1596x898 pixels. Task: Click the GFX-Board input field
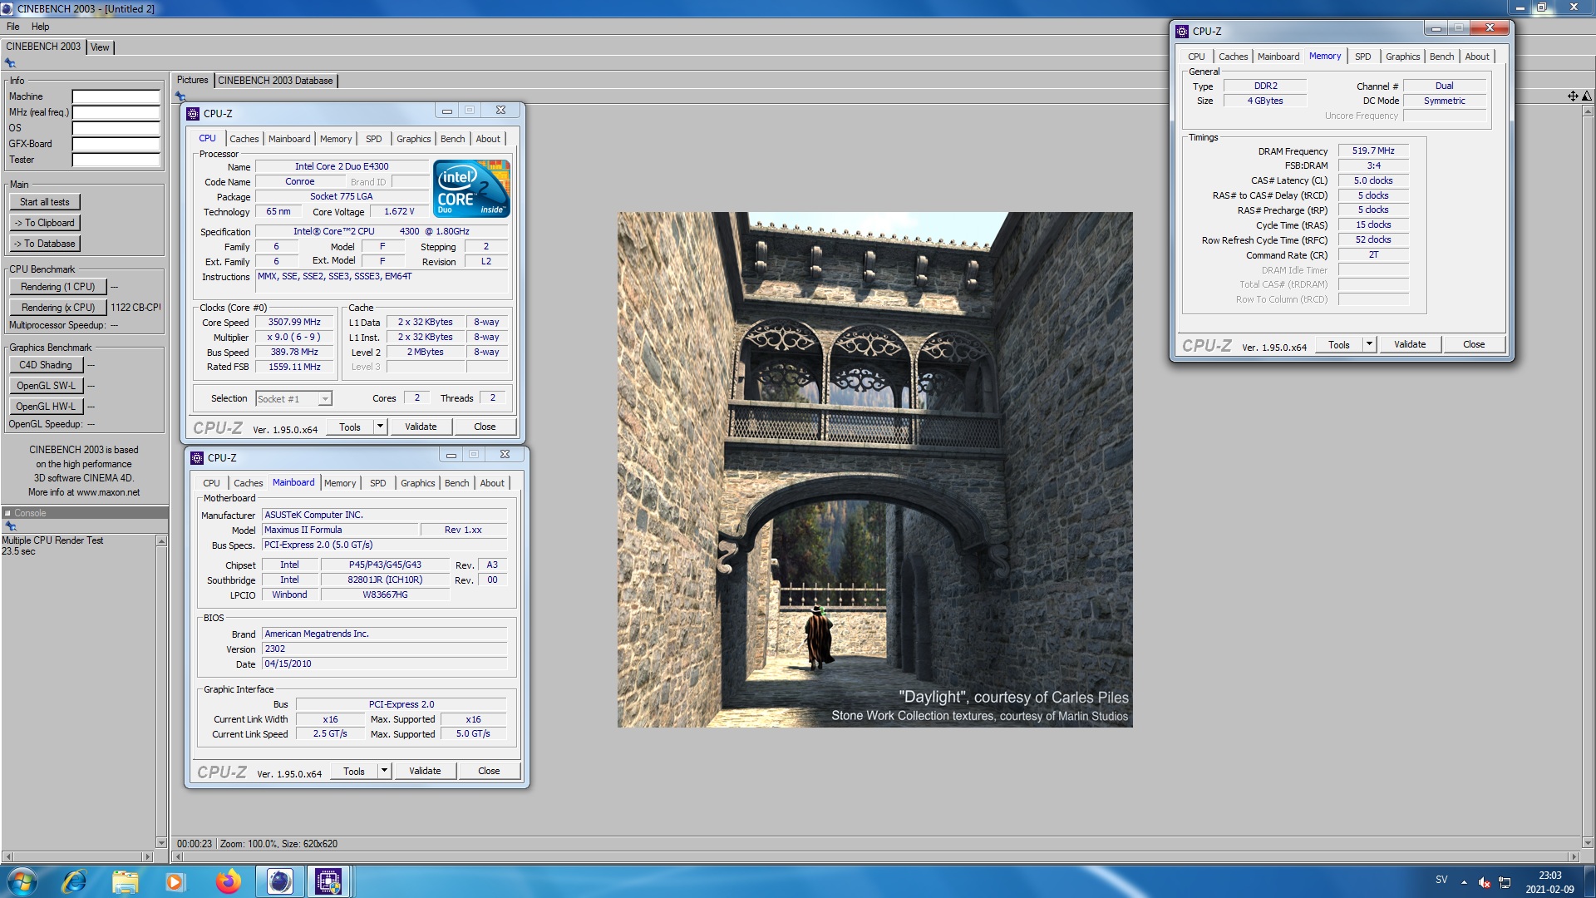click(116, 144)
